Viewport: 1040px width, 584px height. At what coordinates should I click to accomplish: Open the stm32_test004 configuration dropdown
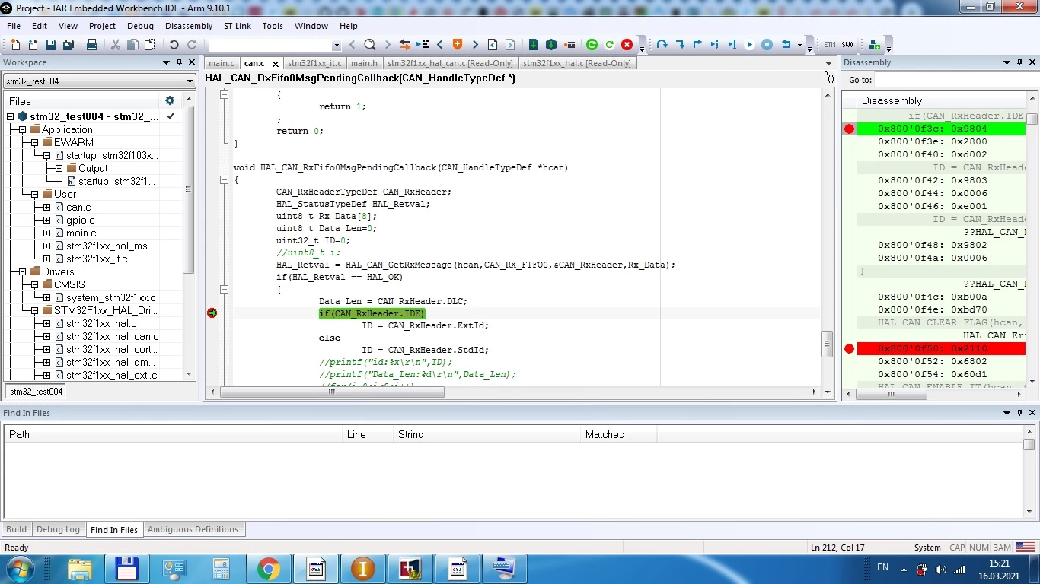tap(190, 81)
